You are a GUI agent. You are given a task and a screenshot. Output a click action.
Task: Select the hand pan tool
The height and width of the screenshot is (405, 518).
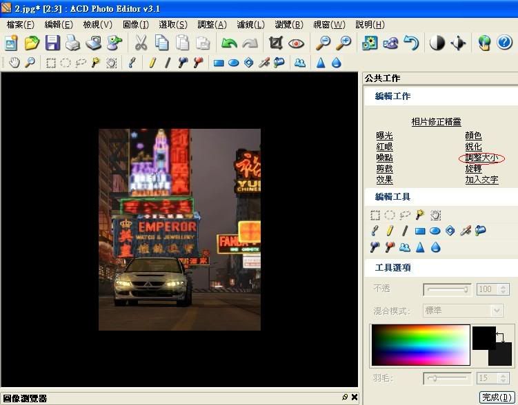click(15, 63)
